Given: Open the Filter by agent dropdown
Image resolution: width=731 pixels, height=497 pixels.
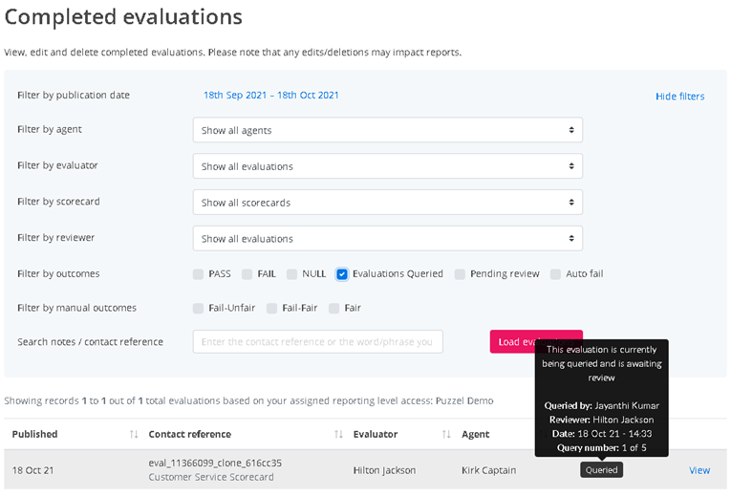Looking at the screenshot, I should click(x=387, y=130).
